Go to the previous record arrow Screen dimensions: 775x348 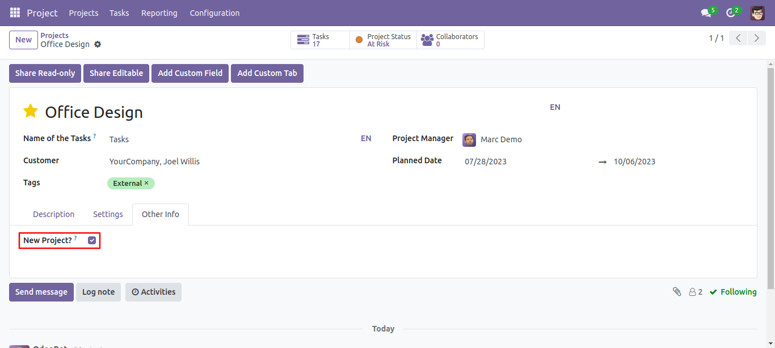(x=738, y=39)
